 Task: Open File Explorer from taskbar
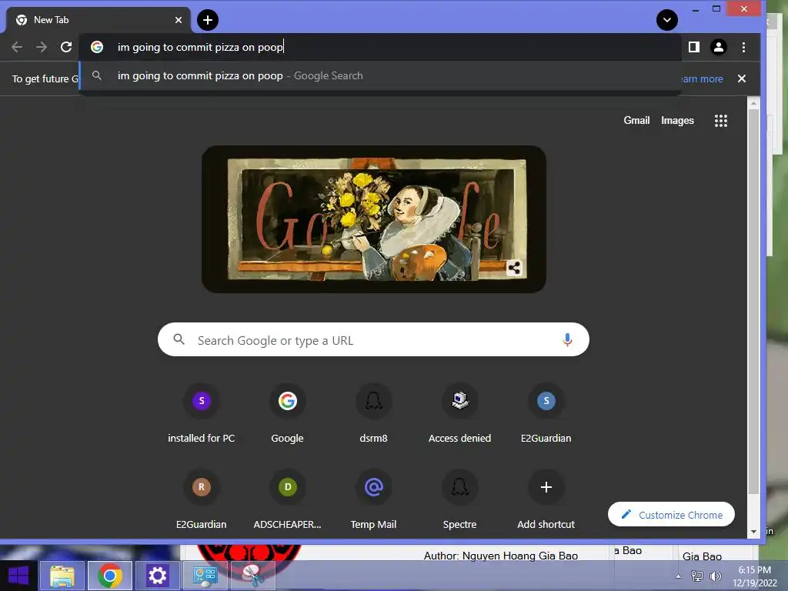62,576
